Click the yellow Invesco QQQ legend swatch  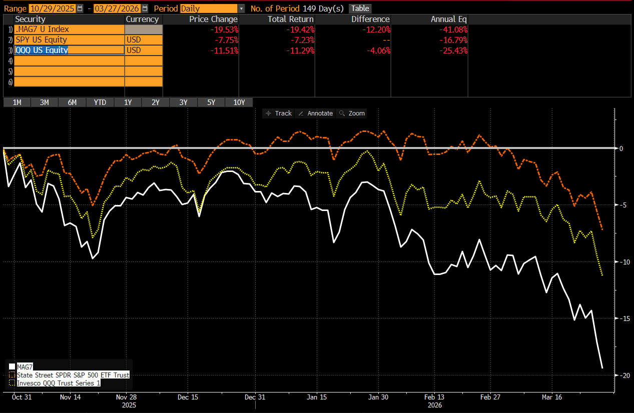click(x=13, y=383)
